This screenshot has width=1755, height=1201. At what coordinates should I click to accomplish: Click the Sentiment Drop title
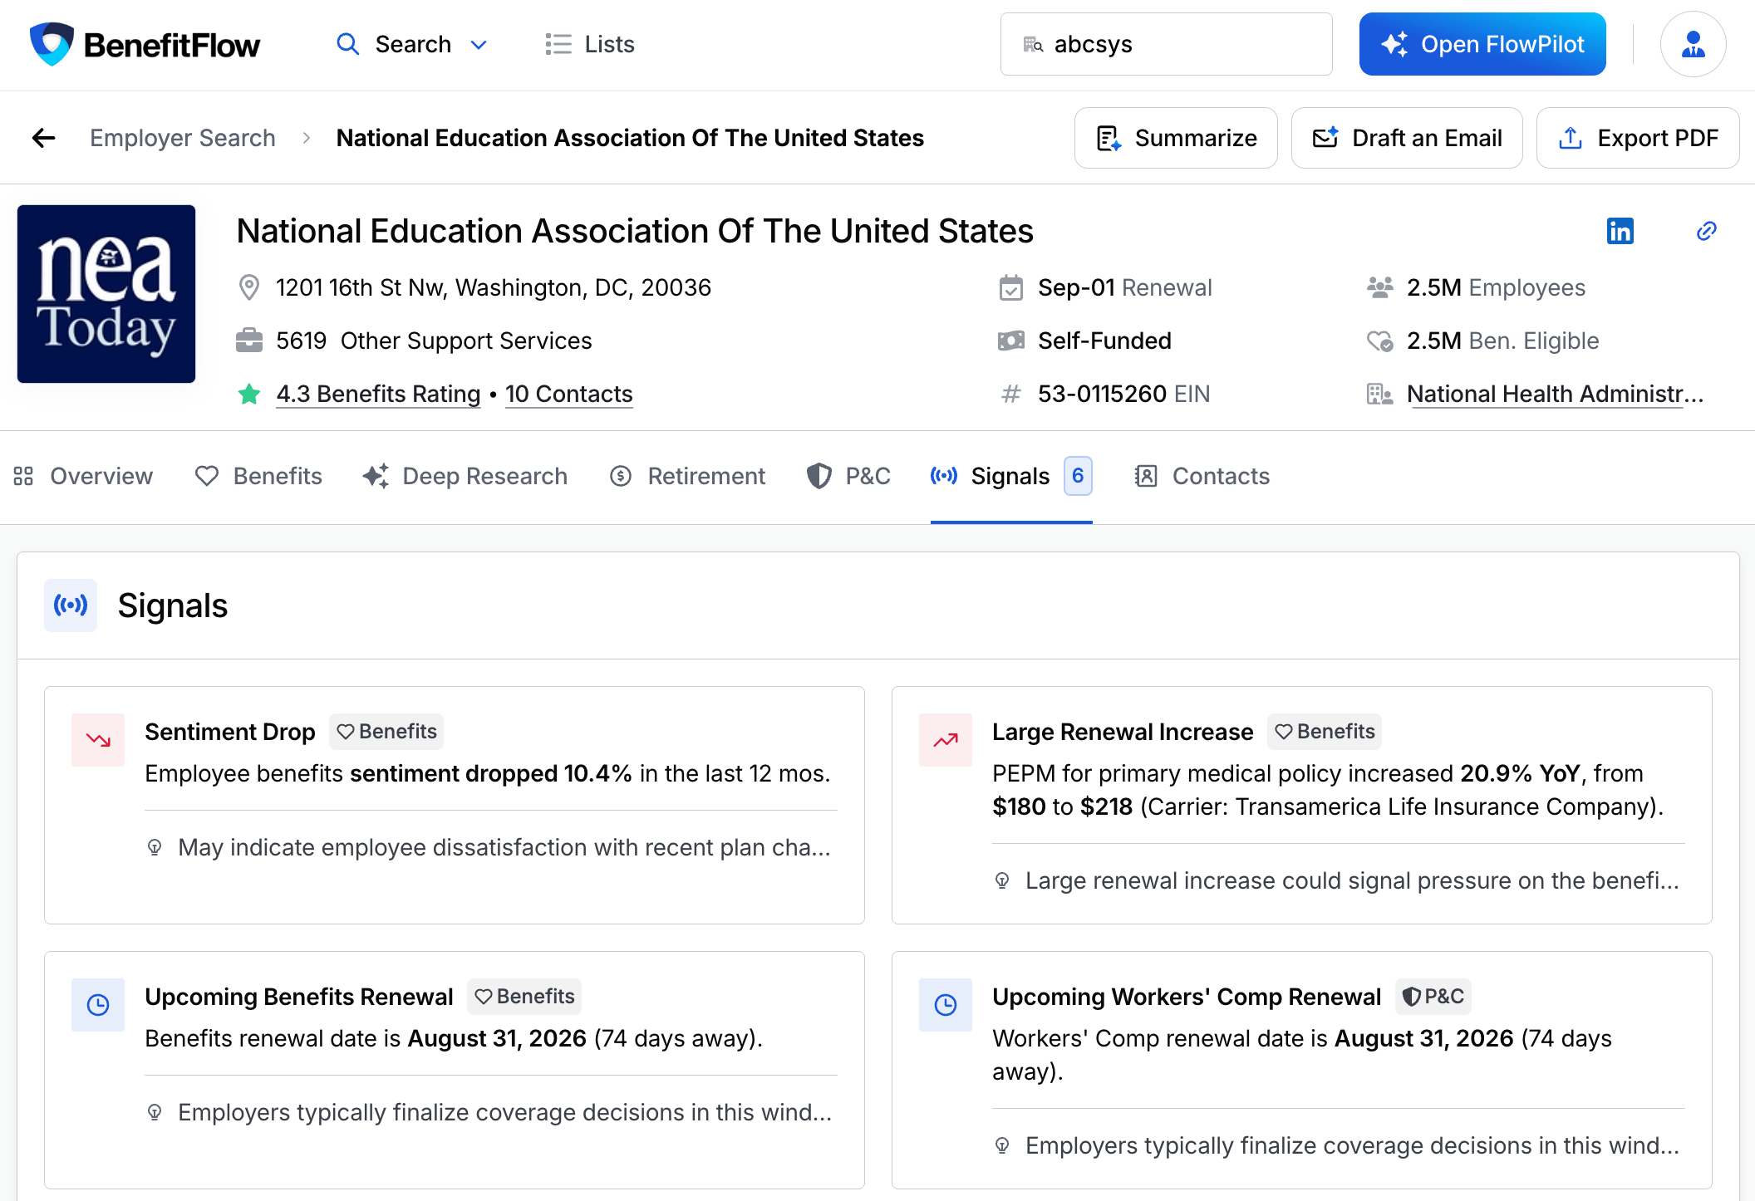[x=230, y=732]
